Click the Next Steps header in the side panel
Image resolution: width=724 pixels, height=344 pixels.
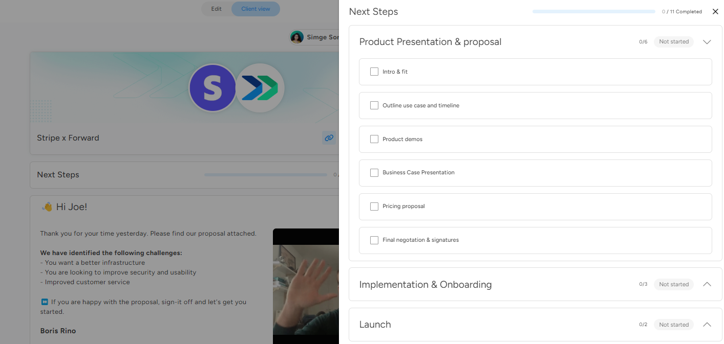pyautogui.click(x=373, y=11)
